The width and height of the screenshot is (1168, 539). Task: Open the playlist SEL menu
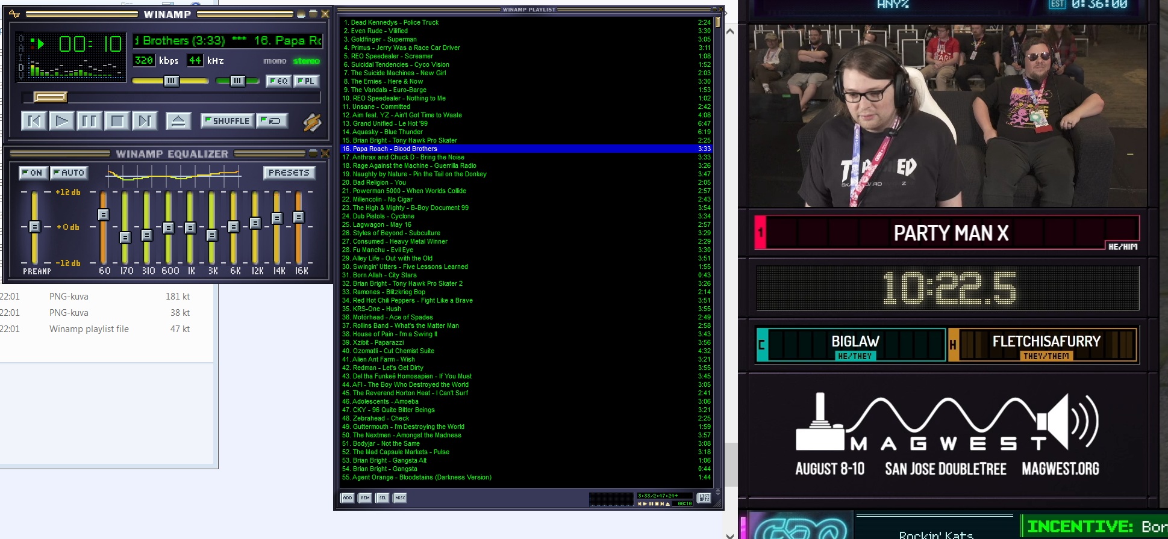coord(383,497)
